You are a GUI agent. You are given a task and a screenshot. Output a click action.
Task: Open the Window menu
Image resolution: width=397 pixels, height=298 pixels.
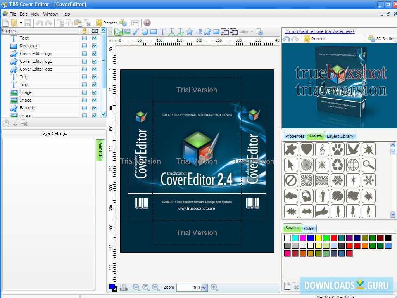50,14
